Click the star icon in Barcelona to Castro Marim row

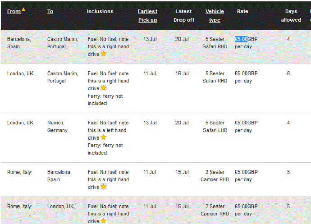(x=103, y=54)
